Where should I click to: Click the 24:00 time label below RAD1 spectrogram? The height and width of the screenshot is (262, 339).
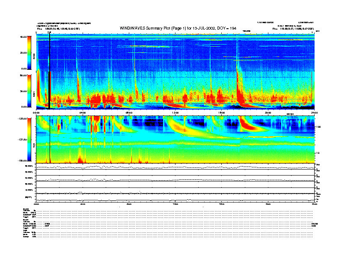tap(314, 113)
